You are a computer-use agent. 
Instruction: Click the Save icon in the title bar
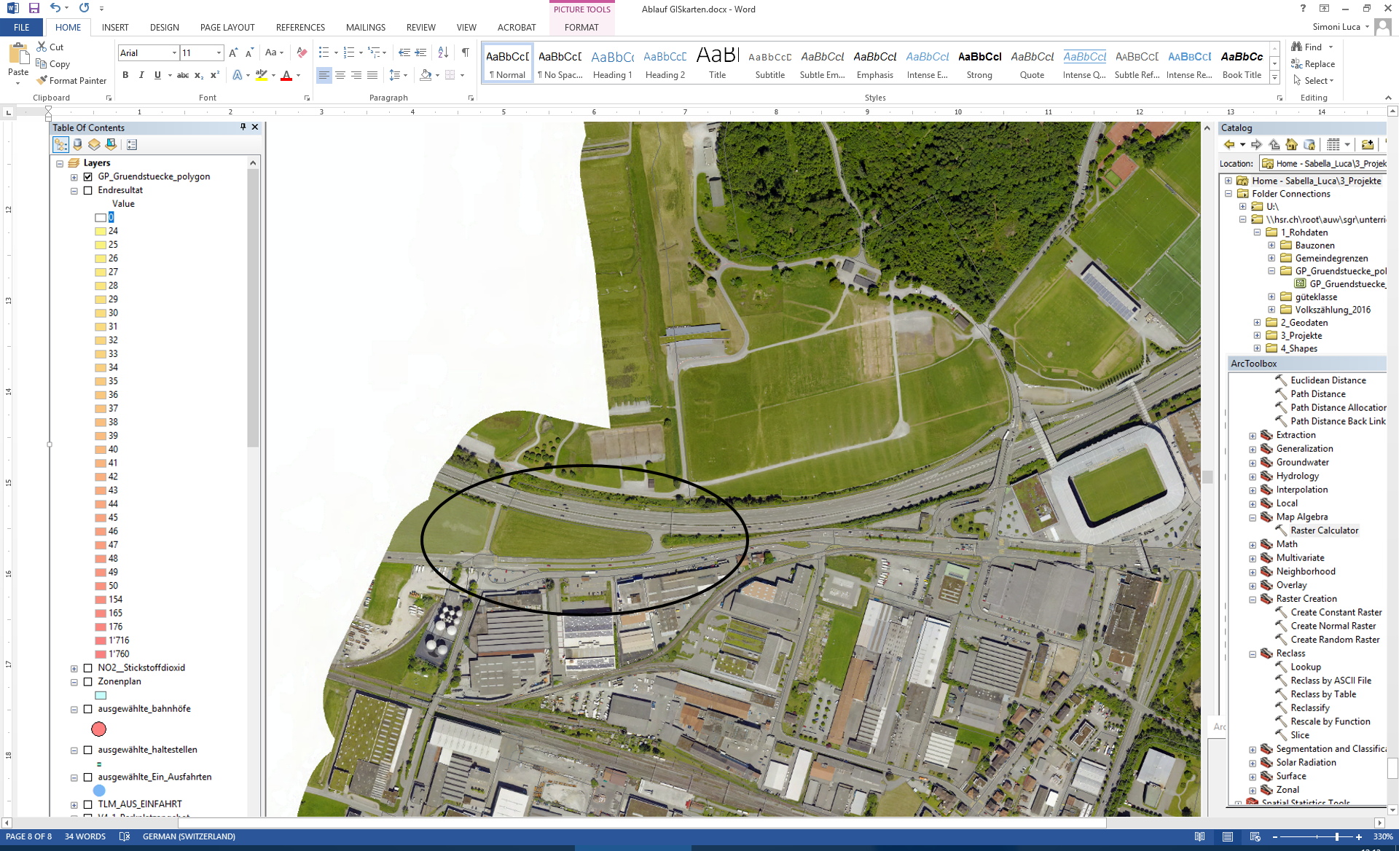click(x=34, y=8)
